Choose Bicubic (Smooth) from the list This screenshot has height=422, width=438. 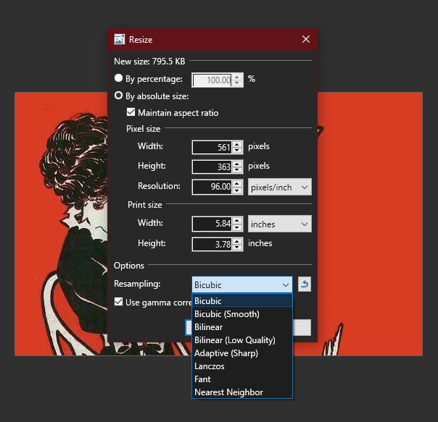[x=227, y=314]
